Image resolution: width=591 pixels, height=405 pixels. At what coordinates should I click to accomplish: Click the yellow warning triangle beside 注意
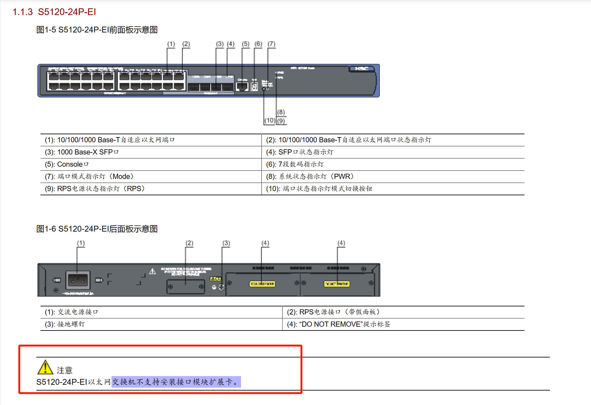point(45,367)
